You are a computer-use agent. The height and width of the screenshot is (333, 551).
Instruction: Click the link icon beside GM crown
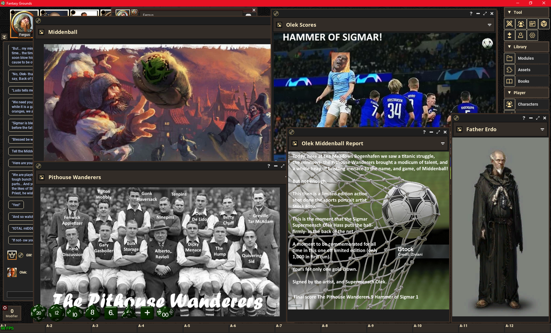21,255
